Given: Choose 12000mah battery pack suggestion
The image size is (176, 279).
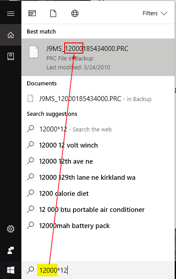Looking at the screenshot, I should tap(98, 226).
